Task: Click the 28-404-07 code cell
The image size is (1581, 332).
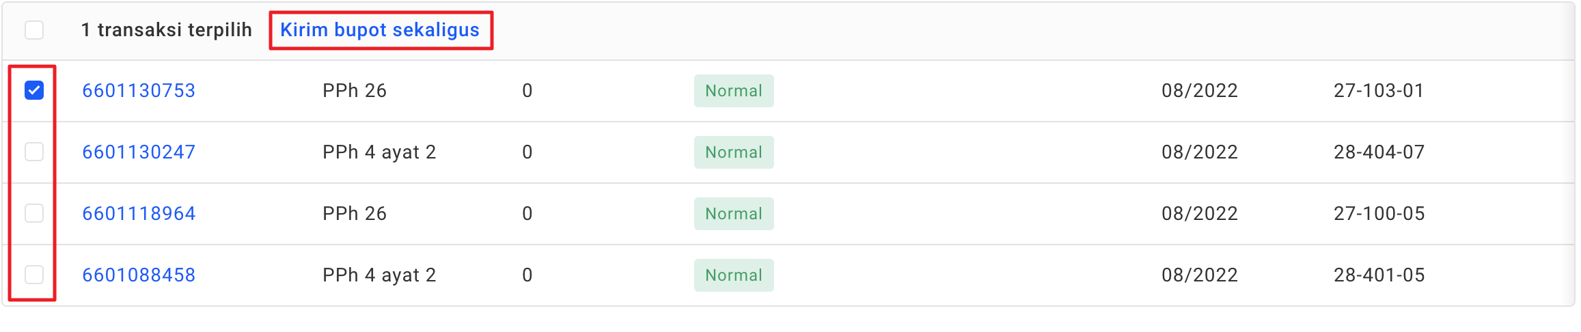Action: point(1379,152)
